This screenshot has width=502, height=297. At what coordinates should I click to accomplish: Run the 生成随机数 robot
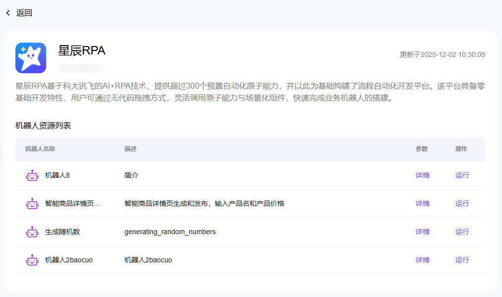[462, 232]
